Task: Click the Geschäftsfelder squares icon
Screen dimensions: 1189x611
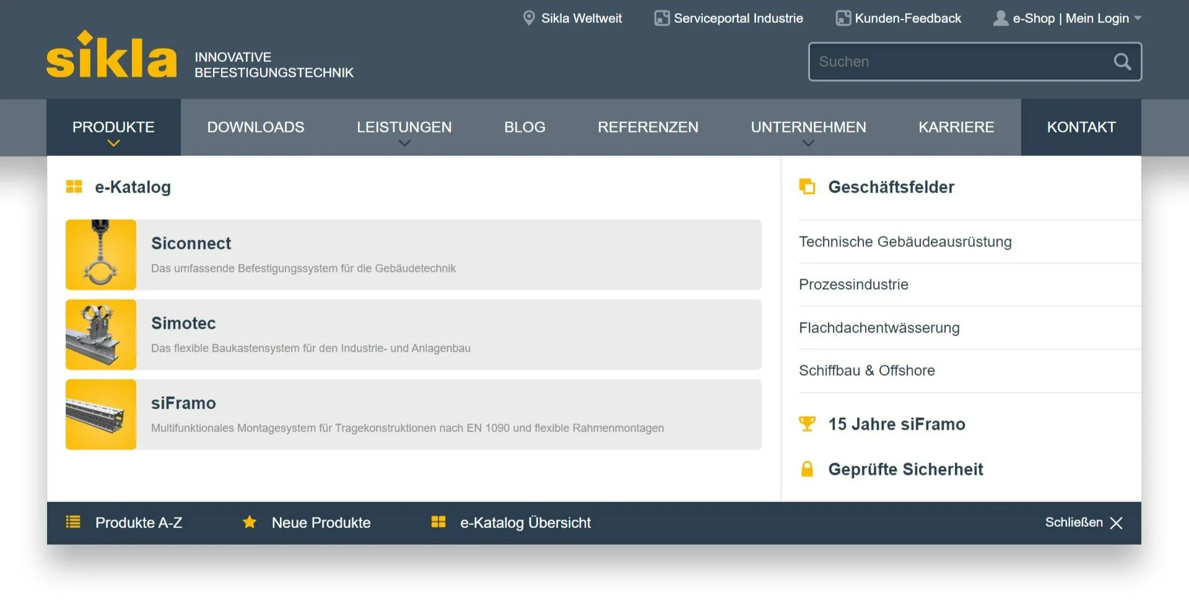Action: [807, 186]
